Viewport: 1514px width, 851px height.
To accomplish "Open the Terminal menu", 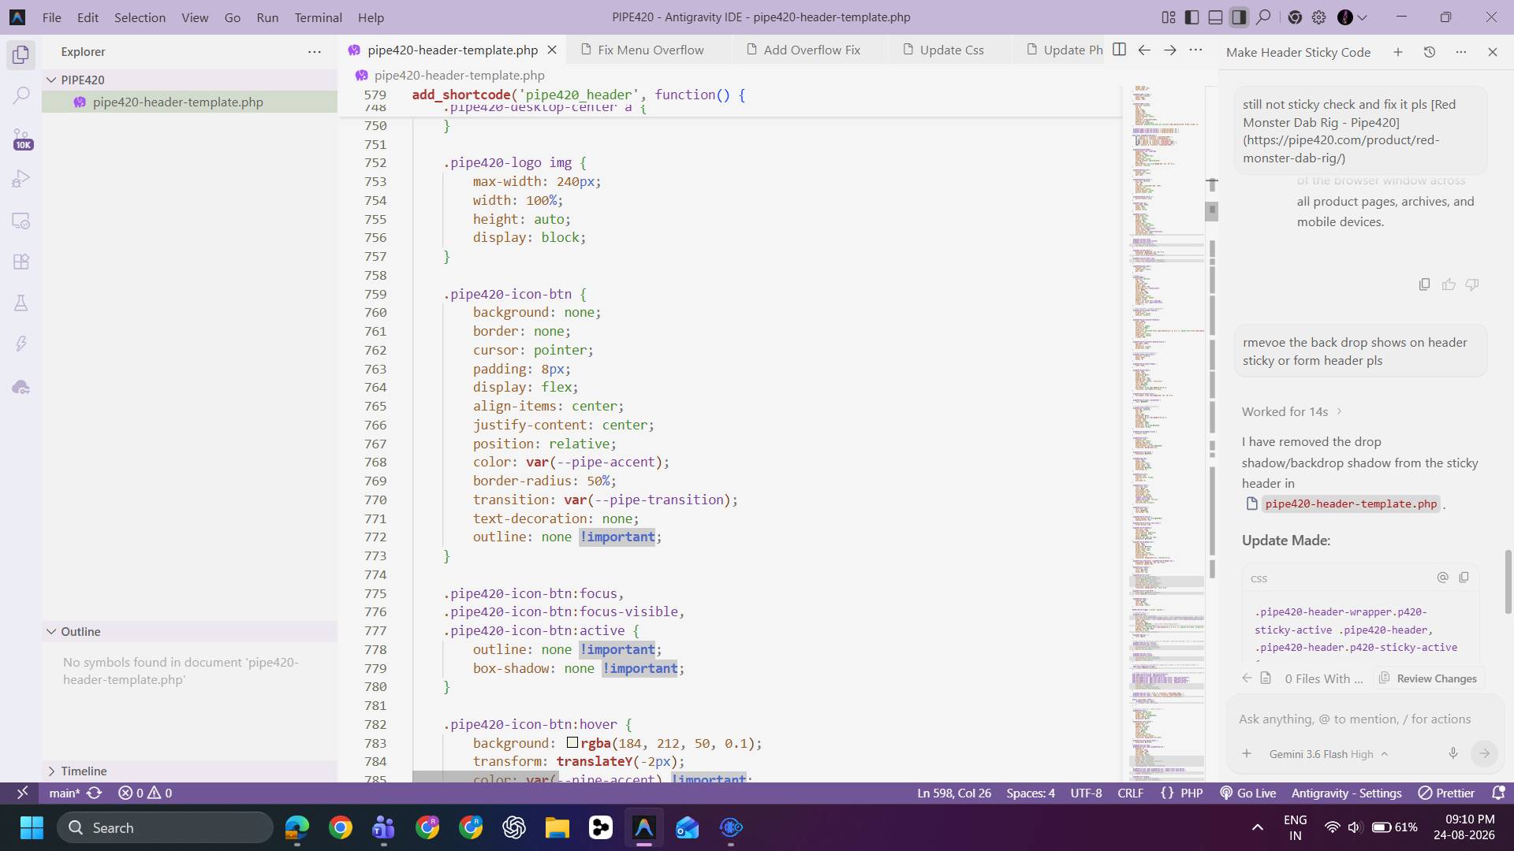I will [318, 17].
